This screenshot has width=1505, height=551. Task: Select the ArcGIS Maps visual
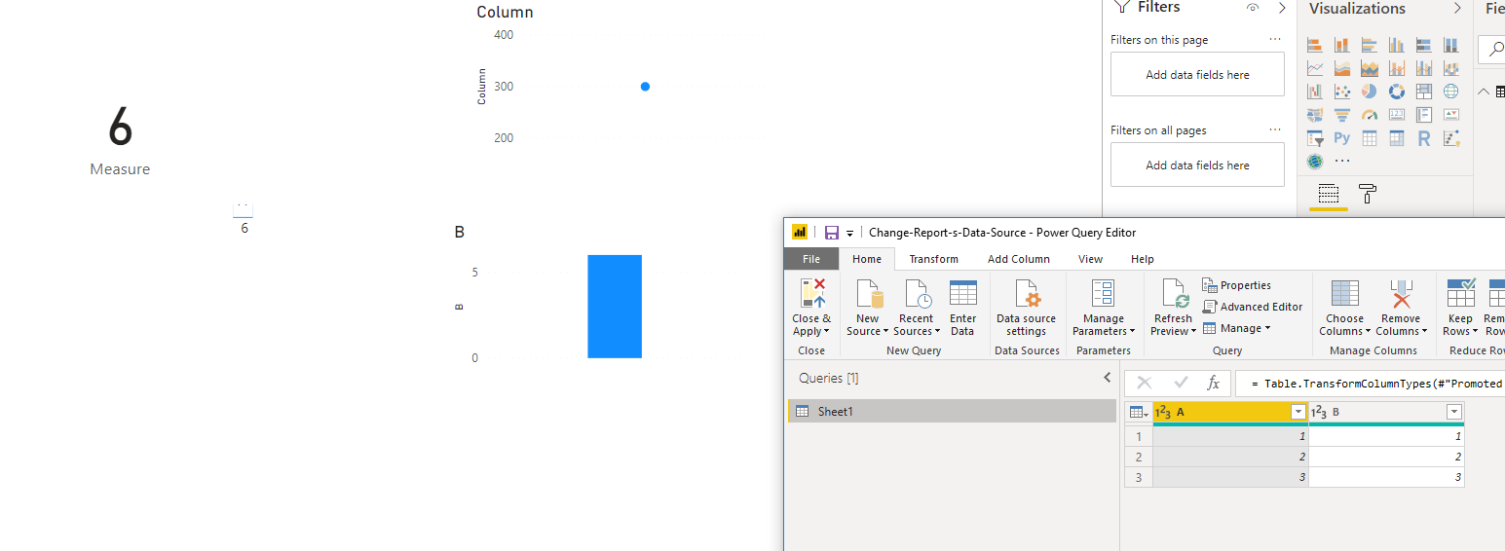(x=1315, y=162)
